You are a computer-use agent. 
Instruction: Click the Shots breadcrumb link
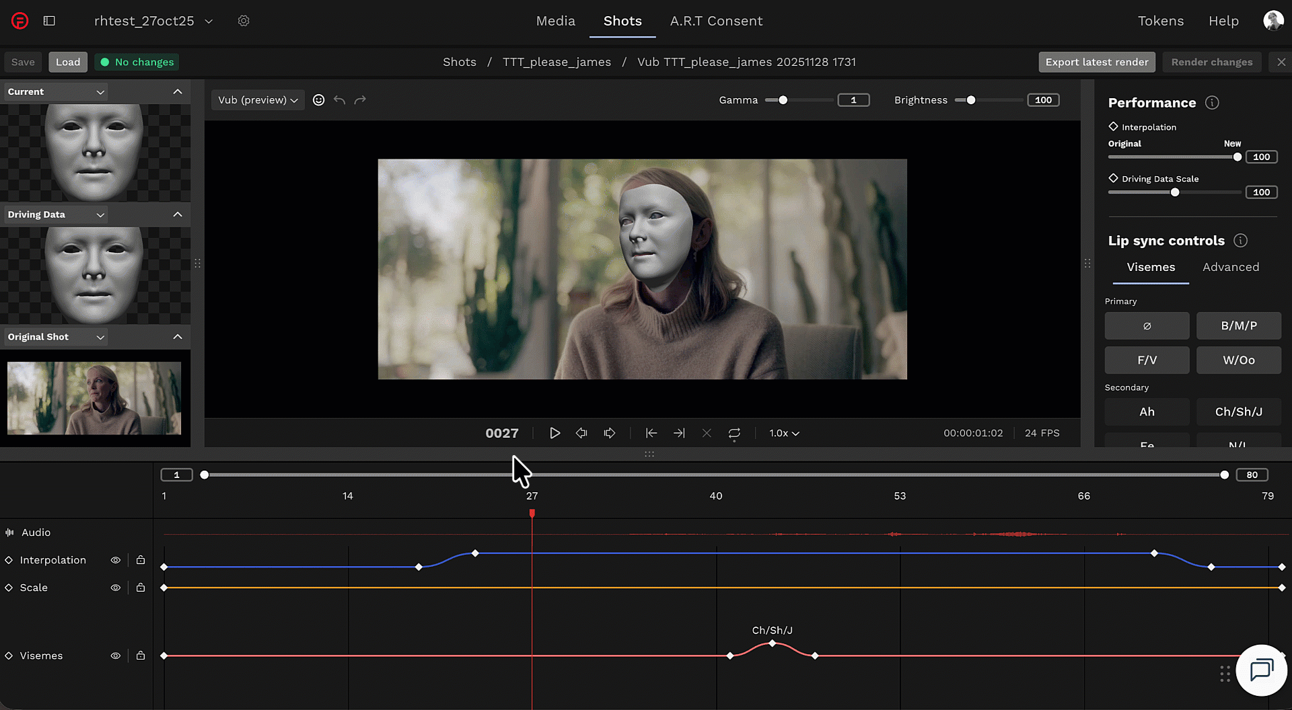pyautogui.click(x=460, y=62)
